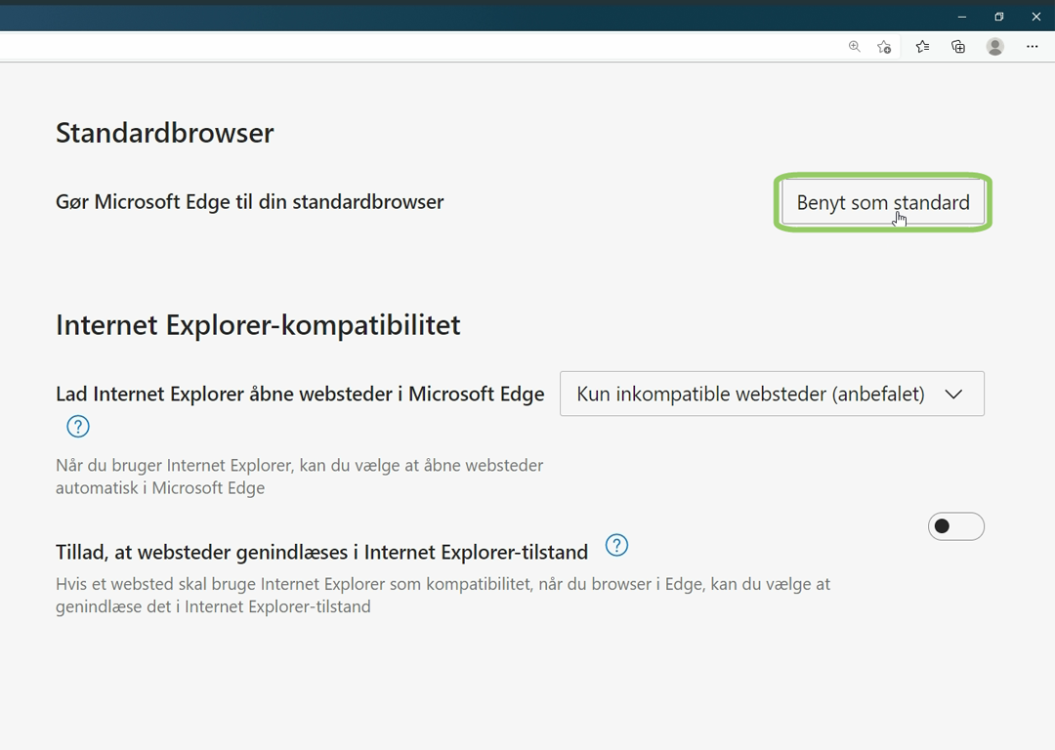The height and width of the screenshot is (750, 1055).
Task: Minimize the Edge browser window
Action: (962, 17)
